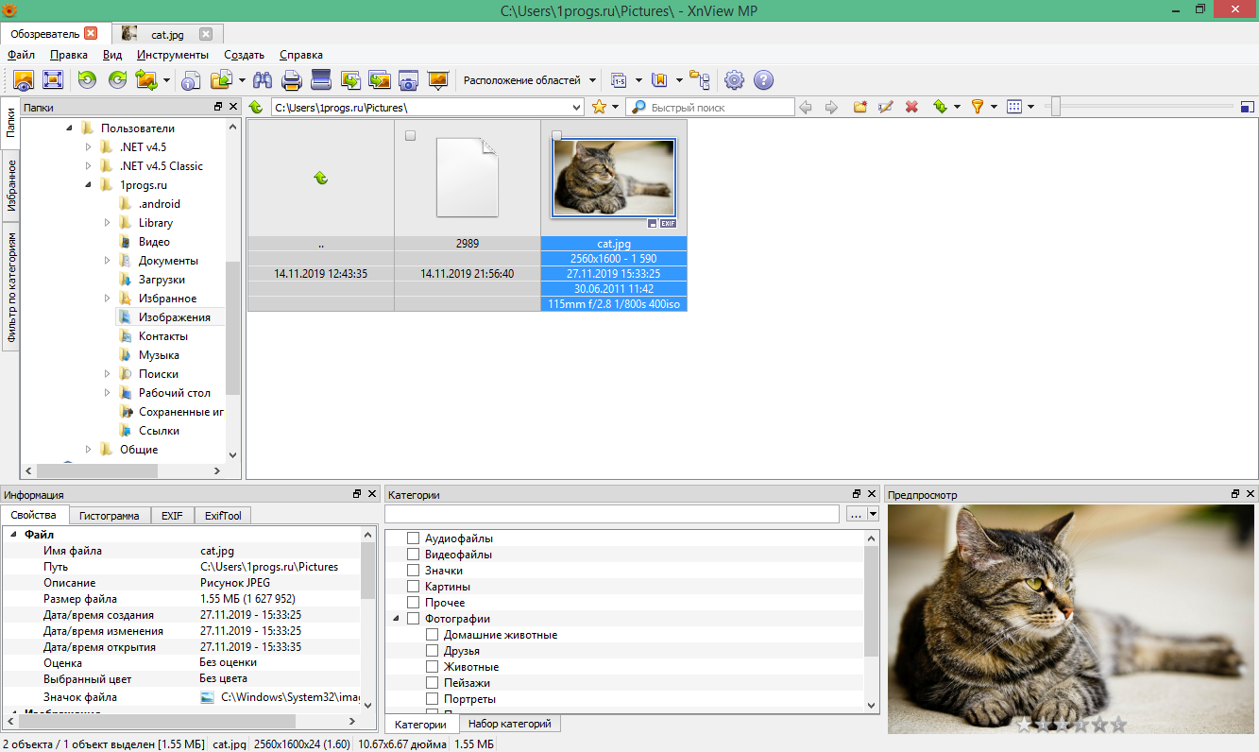
Task: Collapse the Фотографии category tree
Action: 395,618
